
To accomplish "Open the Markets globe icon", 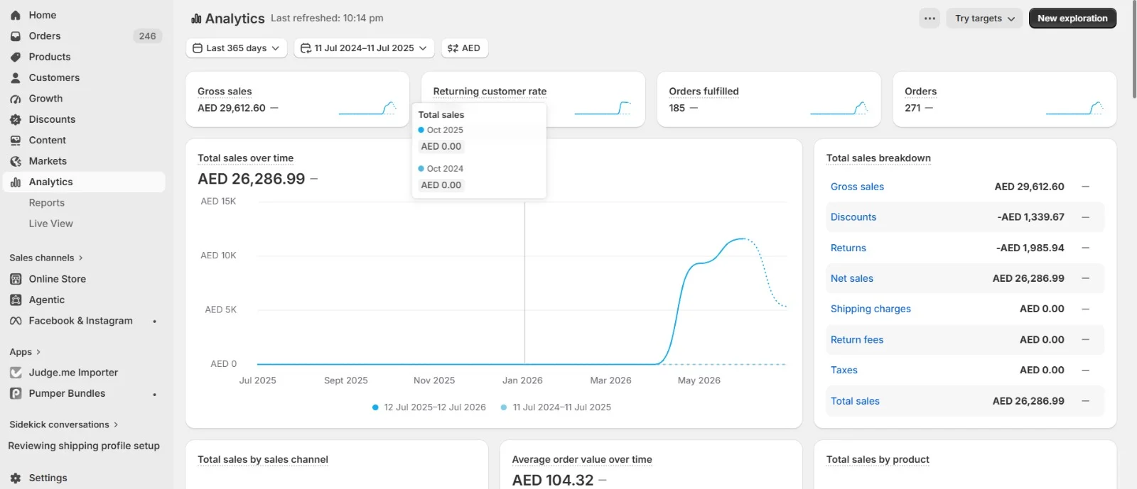I will tap(16, 161).
